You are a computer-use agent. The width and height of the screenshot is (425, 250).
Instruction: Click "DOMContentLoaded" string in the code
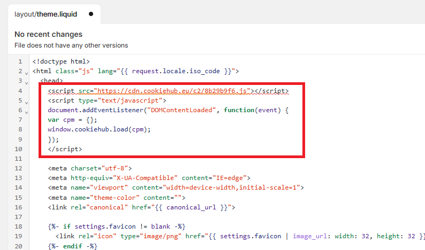[x=181, y=110]
